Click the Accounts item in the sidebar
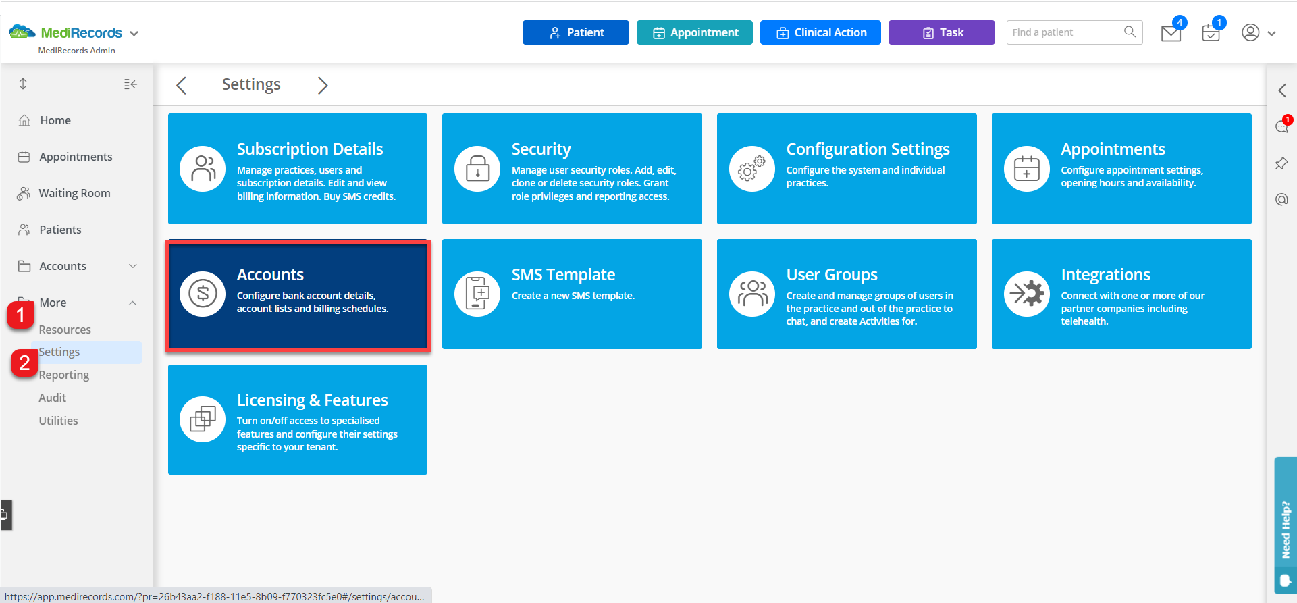1297x603 pixels. tap(63, 266)
